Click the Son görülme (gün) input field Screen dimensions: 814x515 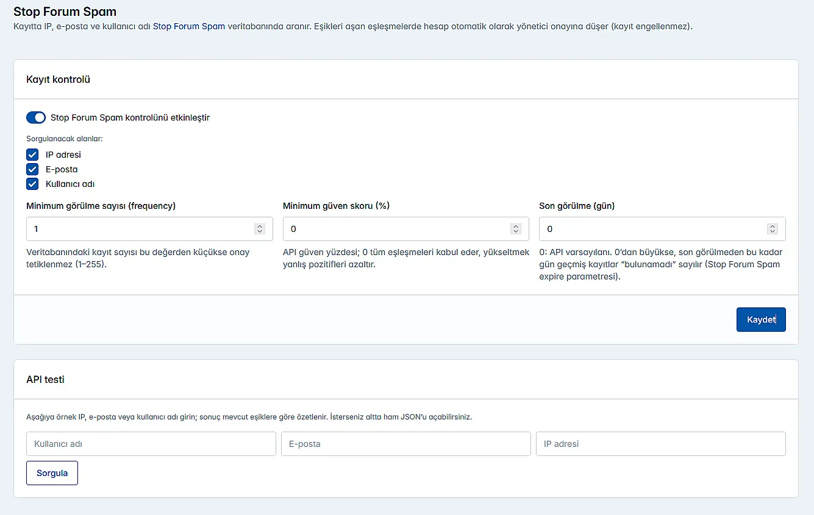pos(662,229)
